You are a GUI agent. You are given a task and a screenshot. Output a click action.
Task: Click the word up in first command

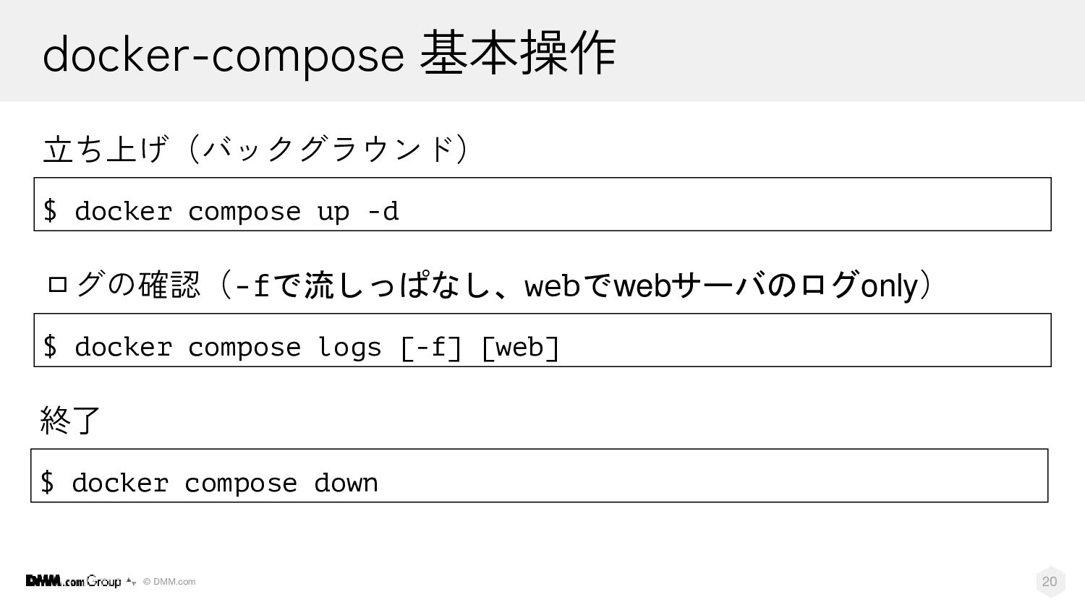(x=333, y=212)
